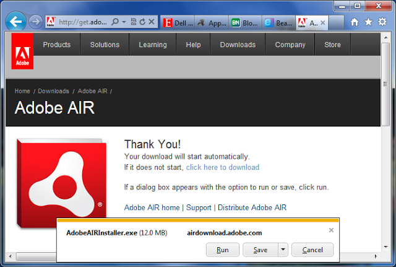Open the Products menu

[x=57, y=45]
